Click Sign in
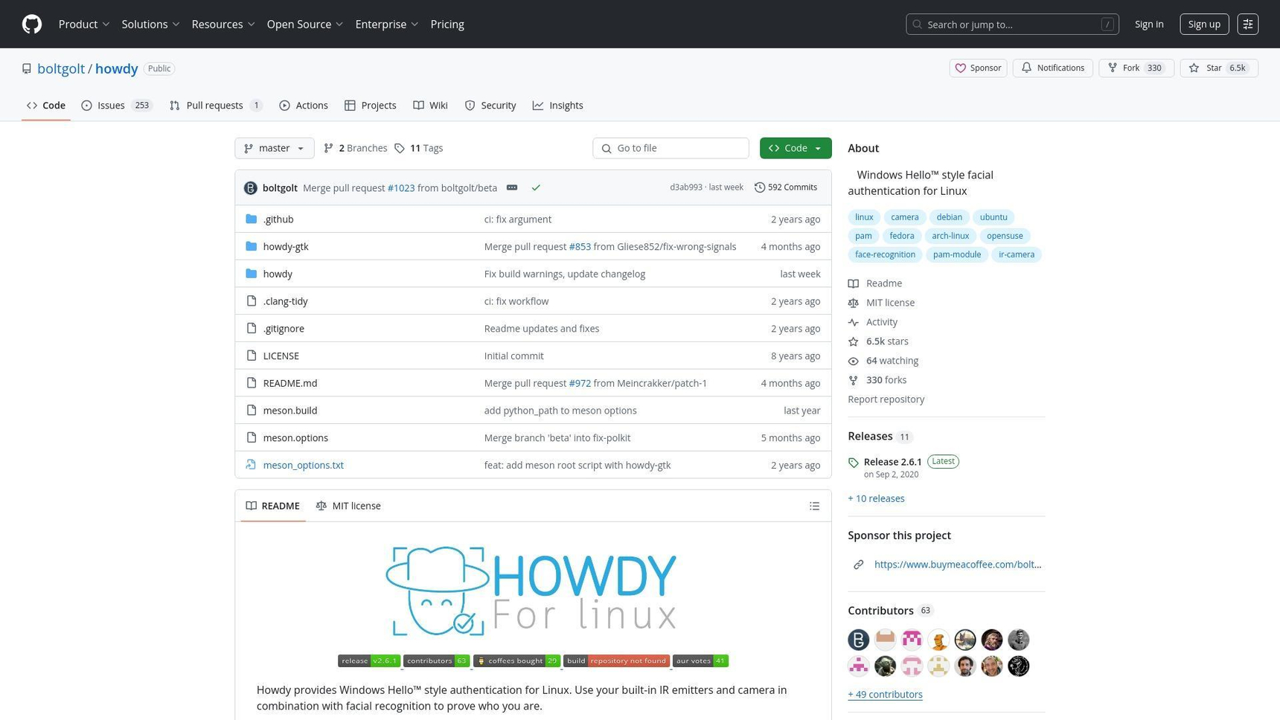The width and height of the screenshot is (1280, 720). coord(1149,24)
